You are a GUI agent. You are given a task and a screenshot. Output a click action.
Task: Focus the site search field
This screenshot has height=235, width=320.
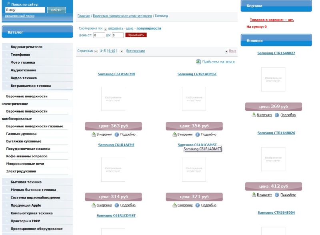tap(25, 10)
